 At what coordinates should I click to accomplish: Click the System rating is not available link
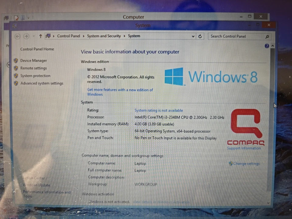158,110
